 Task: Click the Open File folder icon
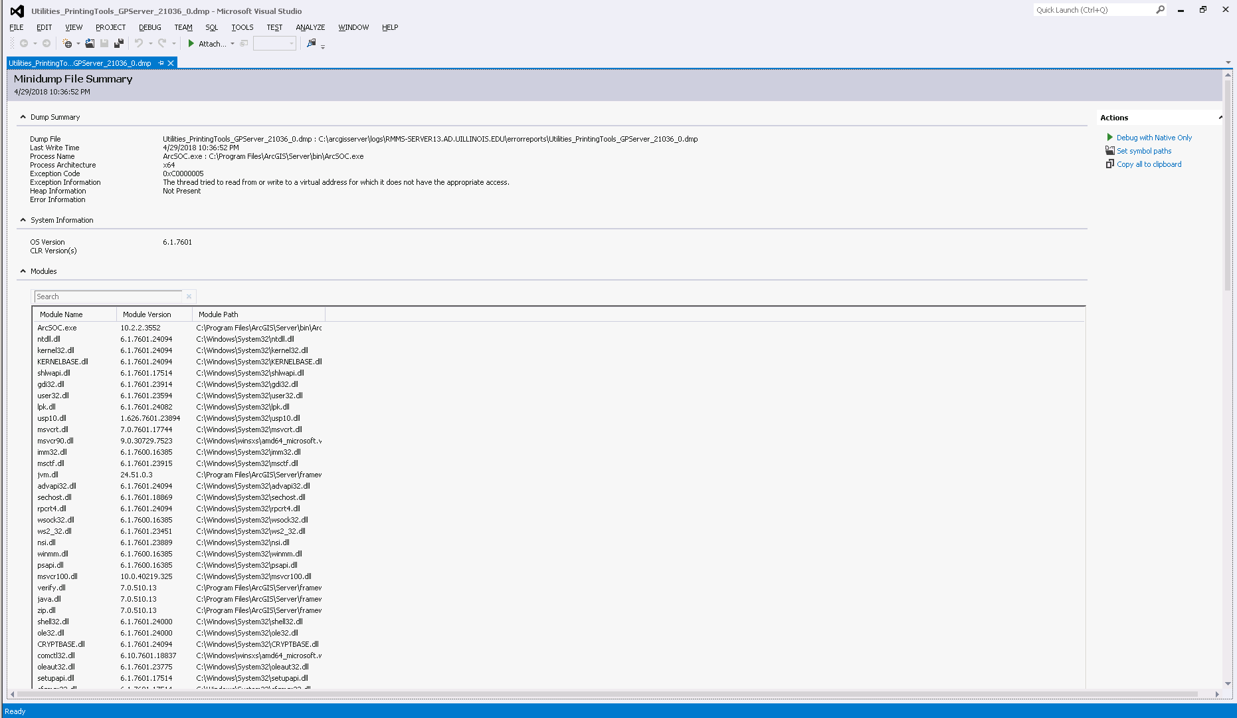point(90,44)
